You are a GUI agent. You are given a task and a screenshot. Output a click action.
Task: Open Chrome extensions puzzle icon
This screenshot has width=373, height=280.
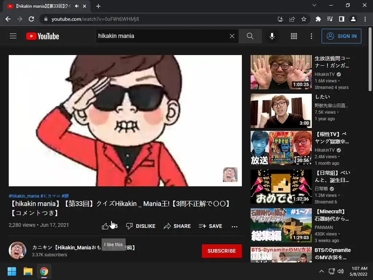[x=318, y=19]
